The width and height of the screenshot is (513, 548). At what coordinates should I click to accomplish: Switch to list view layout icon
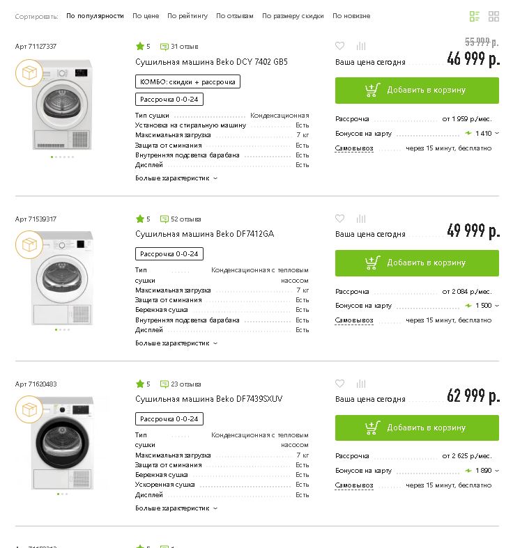tap(474, 16)
